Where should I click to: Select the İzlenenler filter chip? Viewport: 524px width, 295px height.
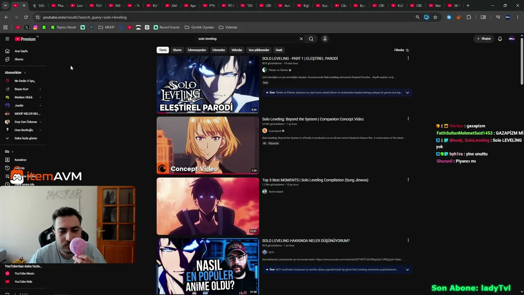tap(219, 50)
